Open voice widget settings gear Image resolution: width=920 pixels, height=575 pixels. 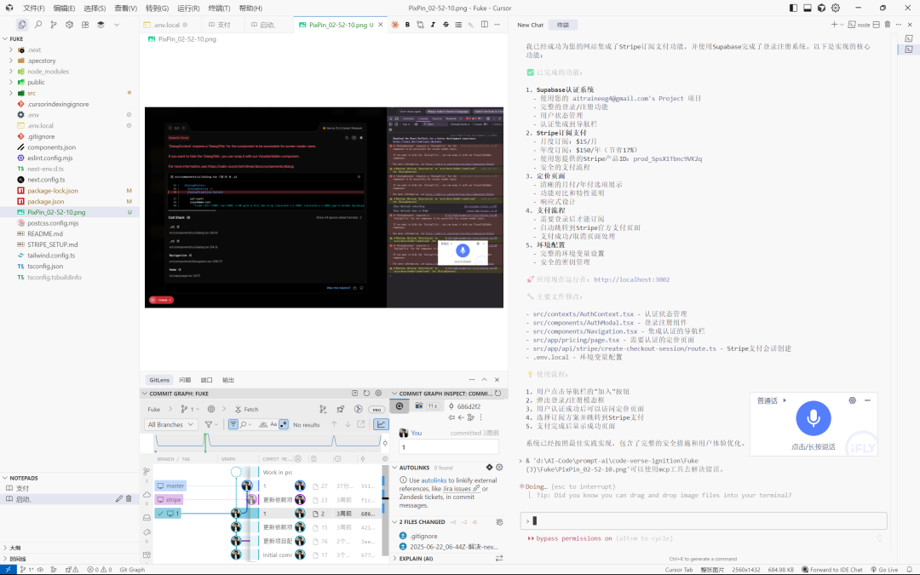coord(852,400)
